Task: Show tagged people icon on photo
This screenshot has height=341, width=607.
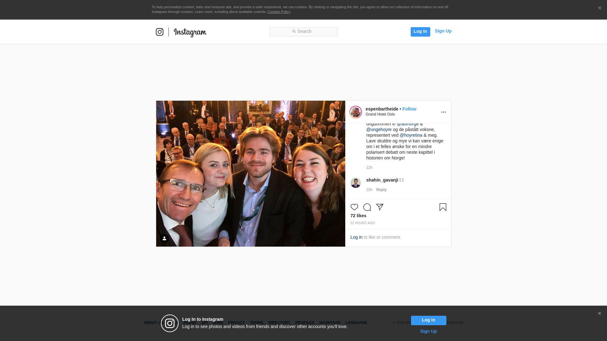Action: coord(164,238)
